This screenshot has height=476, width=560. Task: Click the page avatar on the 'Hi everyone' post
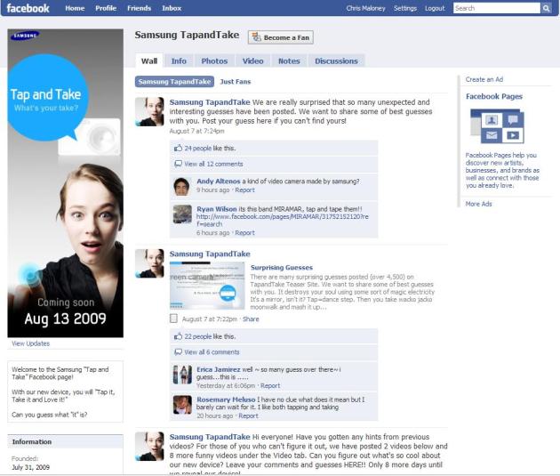tap(149, 447)
